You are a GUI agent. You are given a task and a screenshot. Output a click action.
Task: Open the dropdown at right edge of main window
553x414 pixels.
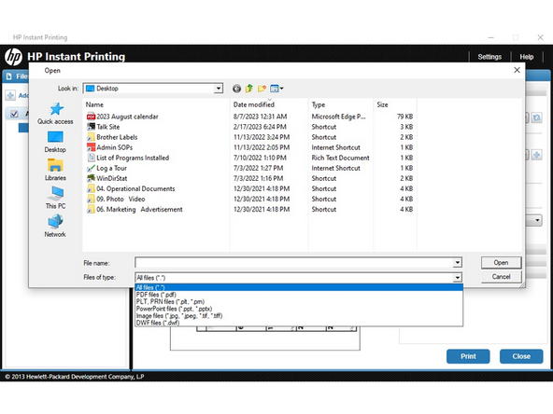click(x=537, y=221)
